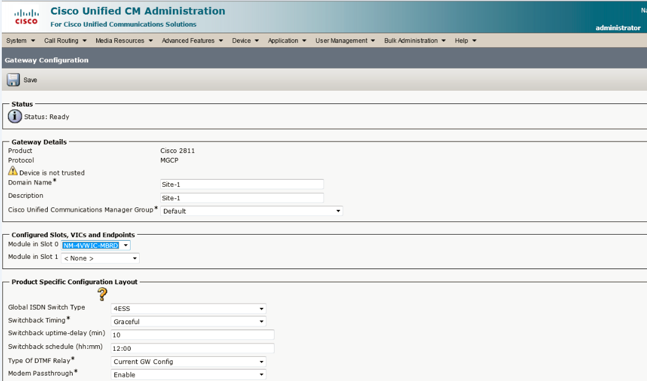Image resolution: width=647 pixels, height=381 pixels.
Task: Click the 'Device is not trusted' text
Action: [x=52, y=172]
